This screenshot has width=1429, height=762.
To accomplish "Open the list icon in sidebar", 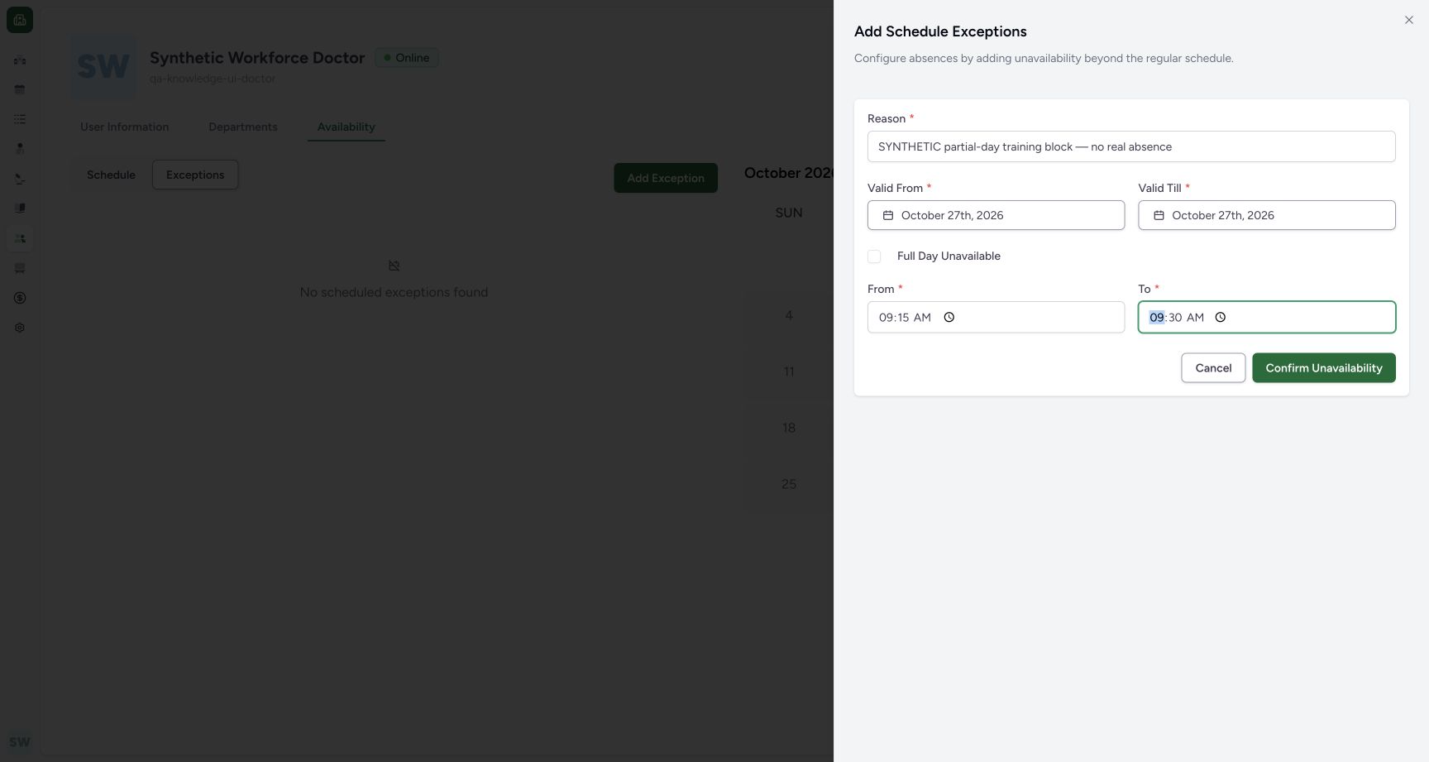I will 20,119.
